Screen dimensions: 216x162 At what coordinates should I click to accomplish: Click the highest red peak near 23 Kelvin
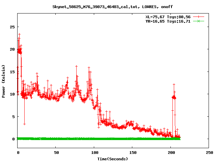(20, 34)
